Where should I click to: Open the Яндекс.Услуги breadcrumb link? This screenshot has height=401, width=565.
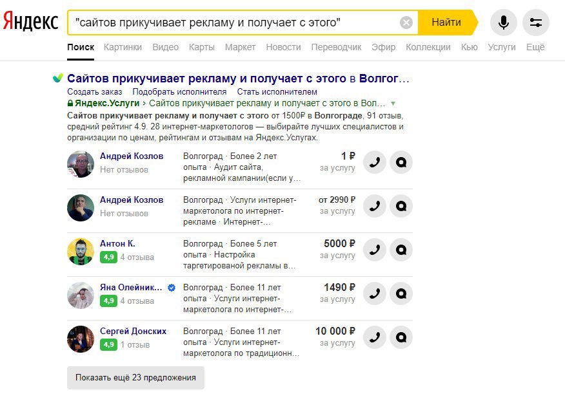pos(107,103)
